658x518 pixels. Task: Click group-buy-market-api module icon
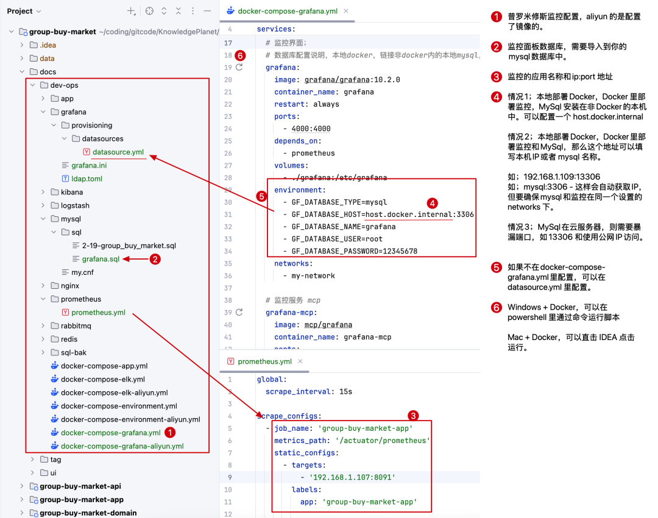pyautogui.click(x=34, y=486)
